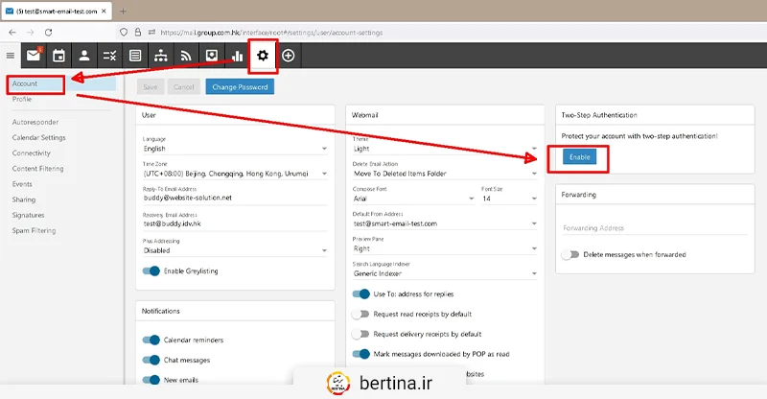This screenshot has height=399, width=767.
Task: Toggle Delete messages when forwarded
Action: click(570, 255)
